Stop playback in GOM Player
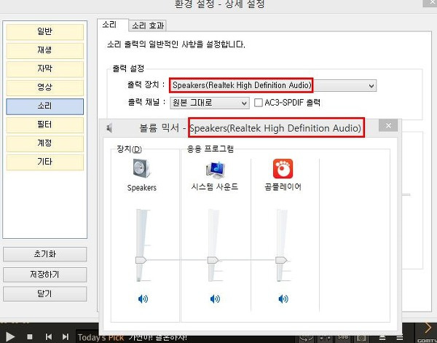437x343 pixels. coord(30,337)
